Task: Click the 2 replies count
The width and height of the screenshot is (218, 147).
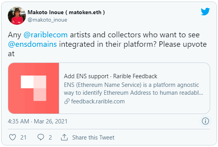Action: (x=50, y=138)
